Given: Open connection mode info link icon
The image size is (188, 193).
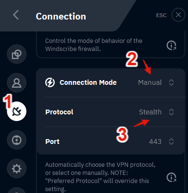Looking at the screenshot, I should [x=171, y=177].
